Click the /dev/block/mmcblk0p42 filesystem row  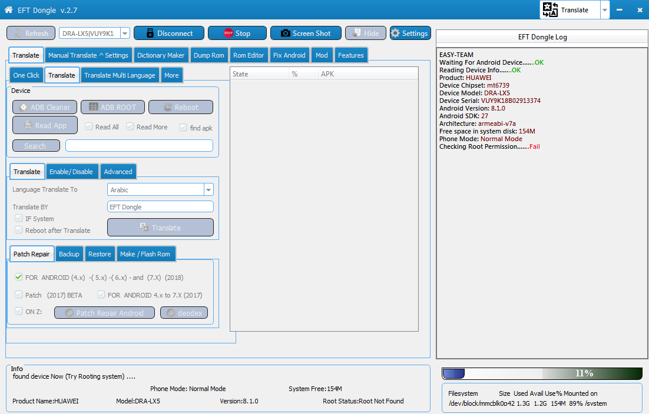[x=527, y=403]
